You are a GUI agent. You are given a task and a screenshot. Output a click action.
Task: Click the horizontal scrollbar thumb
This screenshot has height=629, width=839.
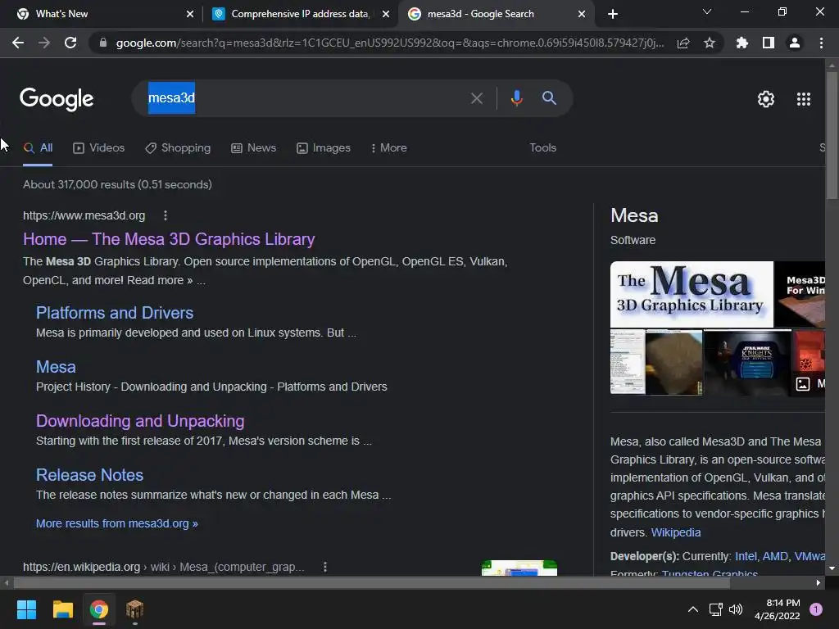coord(371,583)
